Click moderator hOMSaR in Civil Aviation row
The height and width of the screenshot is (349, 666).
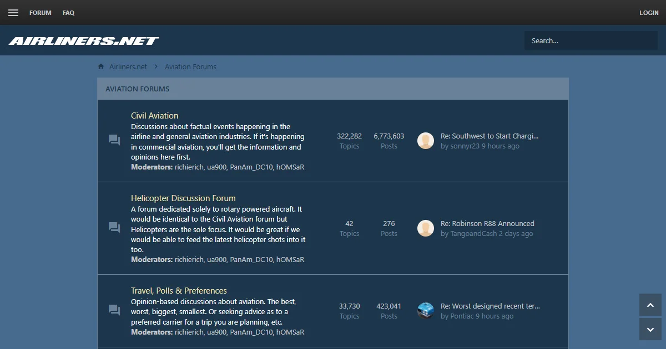click(x=290, y=167)
